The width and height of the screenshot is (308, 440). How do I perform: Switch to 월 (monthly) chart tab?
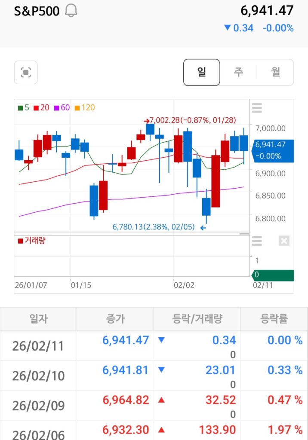pyautogui.click(x=276, y=72)
